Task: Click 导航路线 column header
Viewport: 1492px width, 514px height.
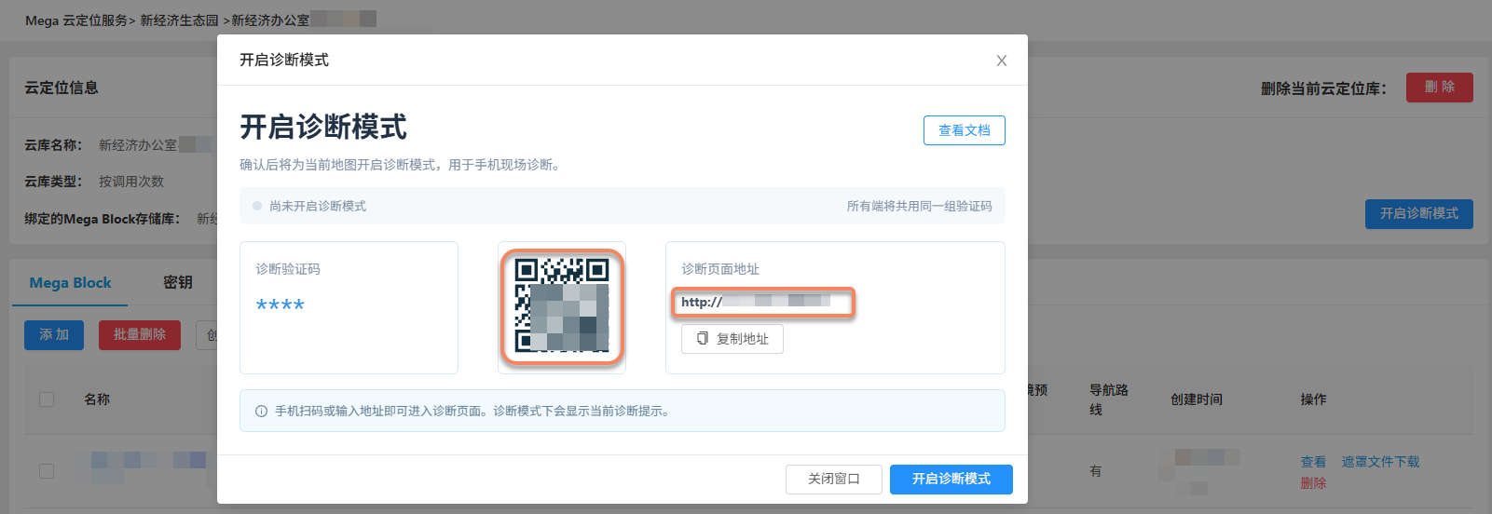Action: tap(1108, 399)
